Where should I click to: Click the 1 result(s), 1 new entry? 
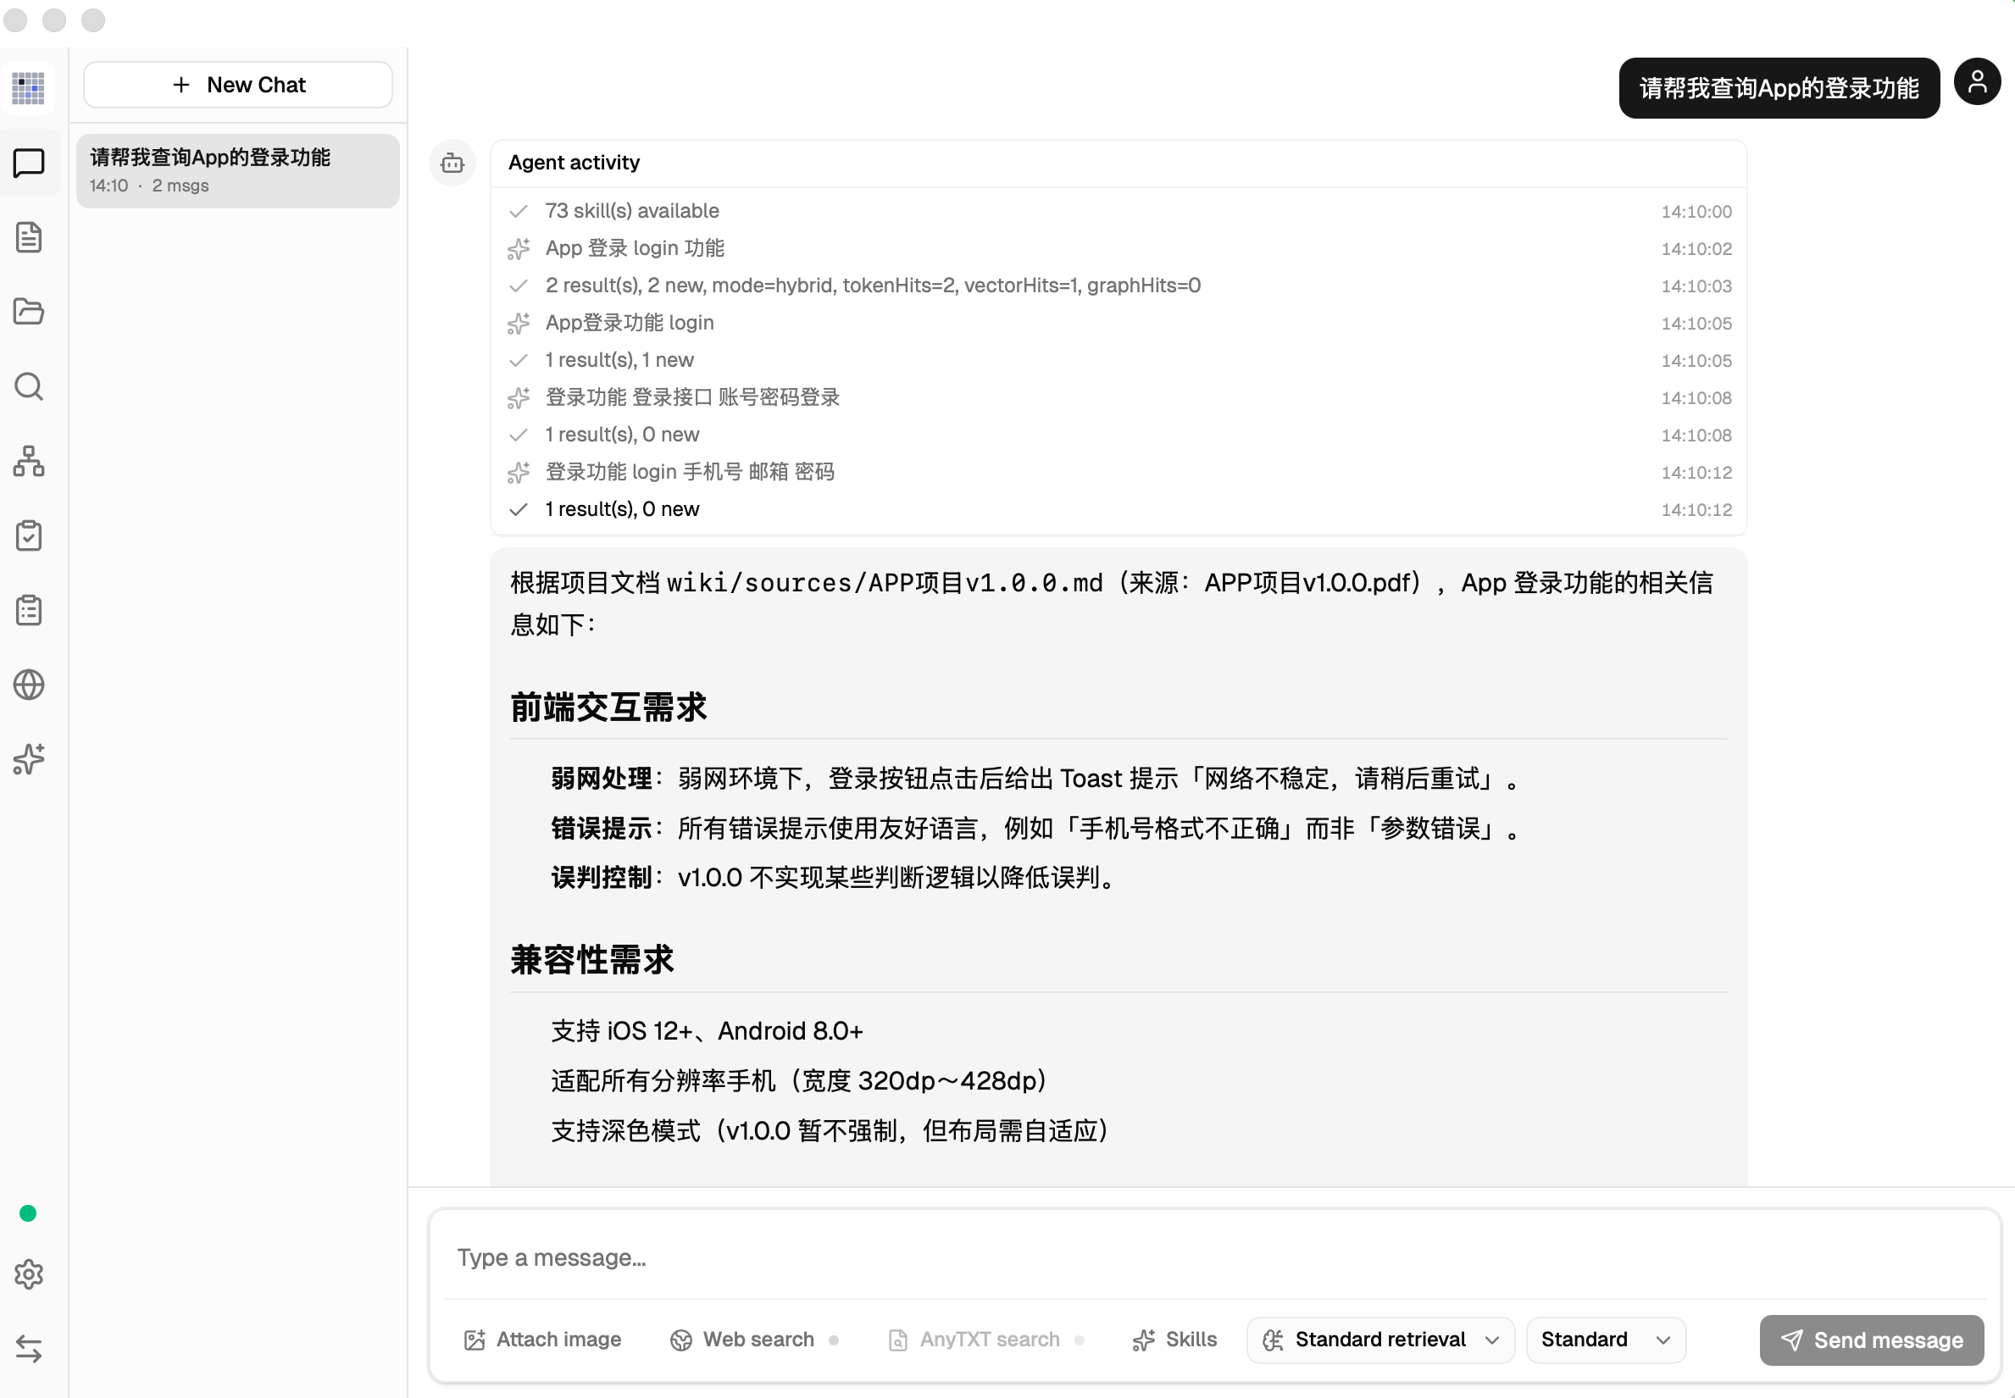(1119, 360)
